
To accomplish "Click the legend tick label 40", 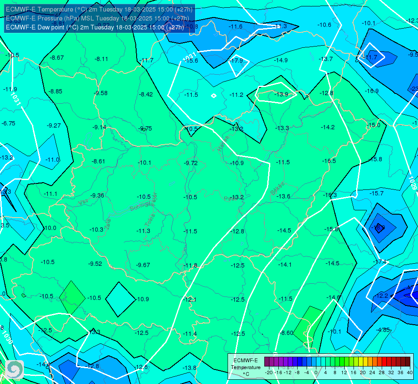I will point(410,372).
